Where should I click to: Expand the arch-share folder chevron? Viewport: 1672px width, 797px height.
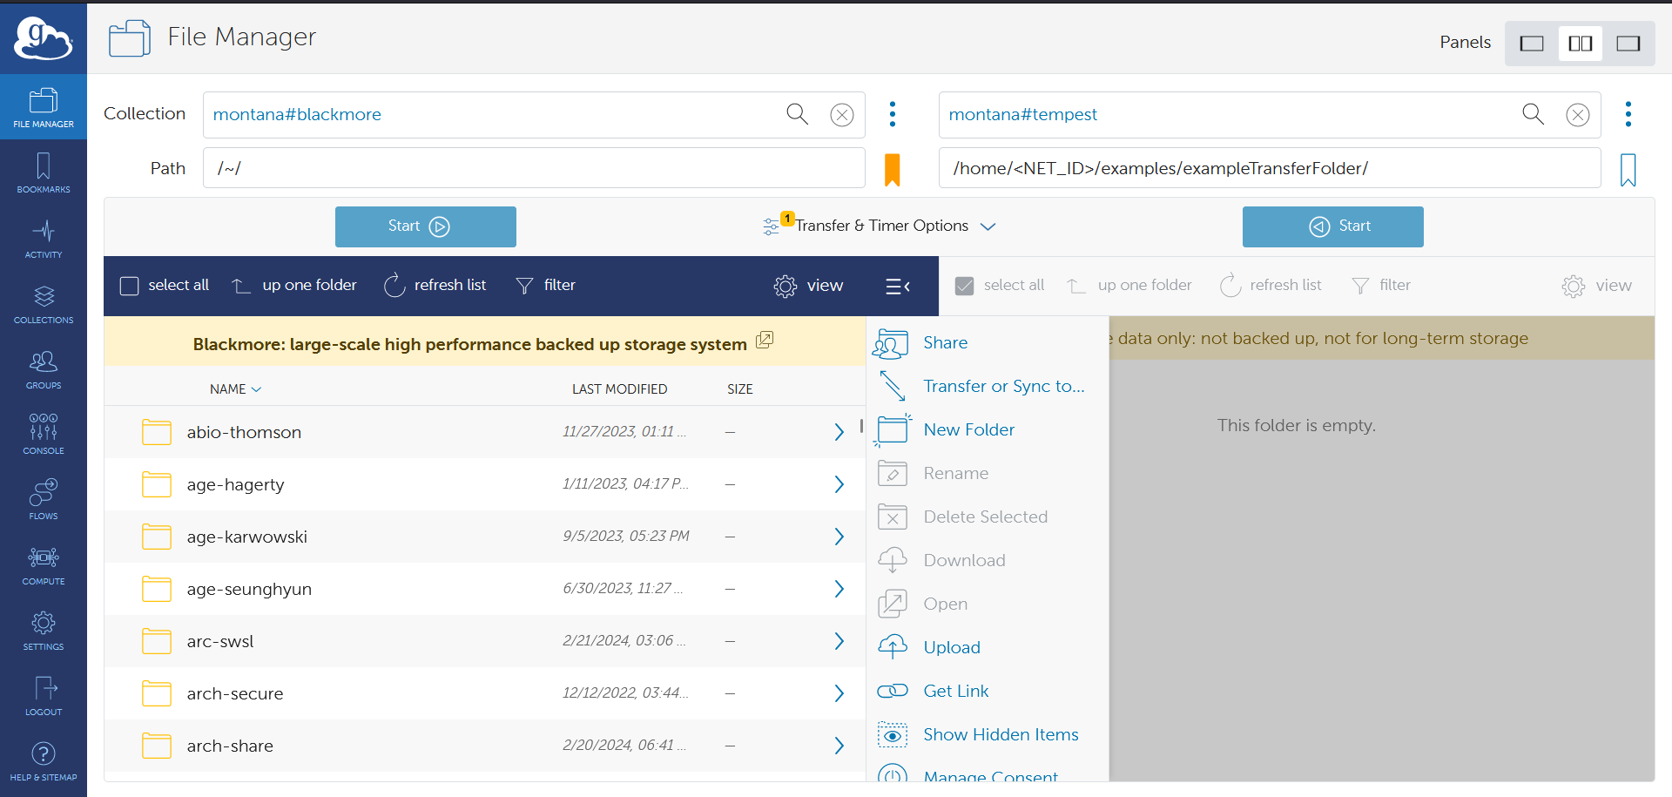pyautogui.click(x=839, y=746)
